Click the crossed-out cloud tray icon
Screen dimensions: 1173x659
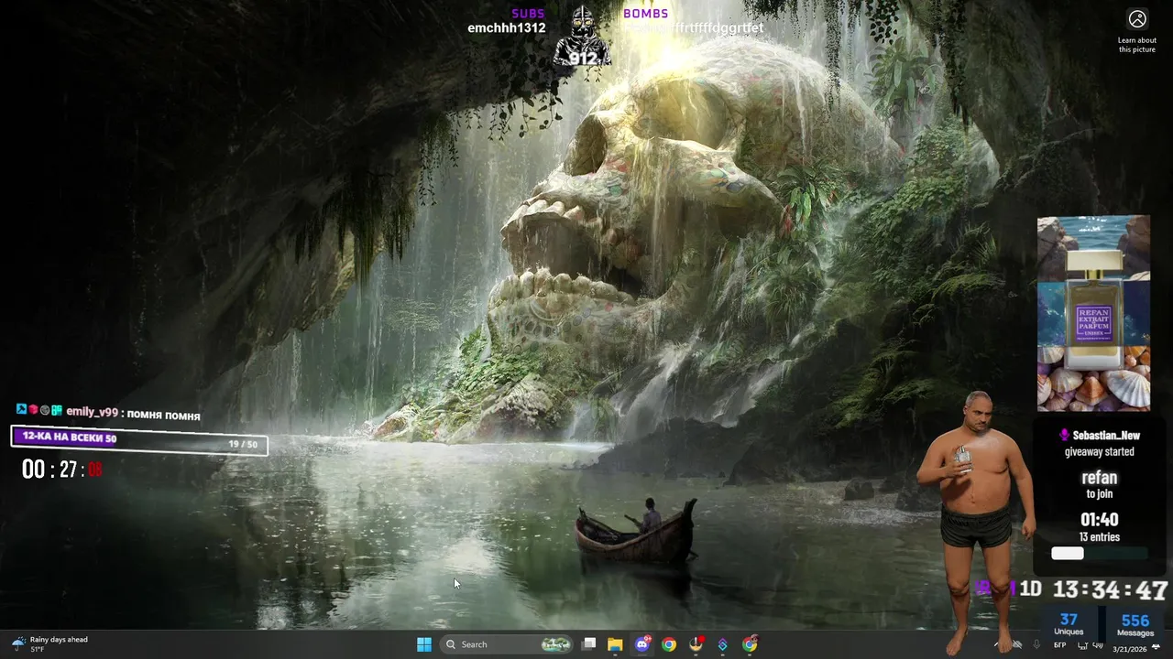pos(1017,644)
